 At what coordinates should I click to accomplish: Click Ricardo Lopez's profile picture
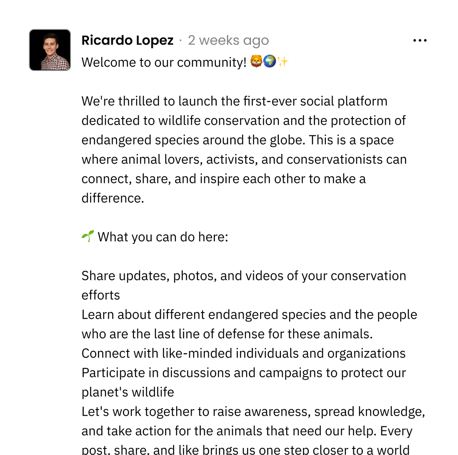coord(50,50)
